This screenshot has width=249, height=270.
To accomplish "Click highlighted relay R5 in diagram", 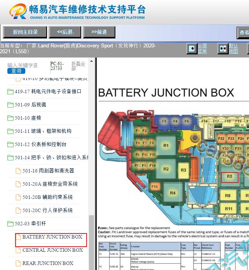I will point(230,177).
